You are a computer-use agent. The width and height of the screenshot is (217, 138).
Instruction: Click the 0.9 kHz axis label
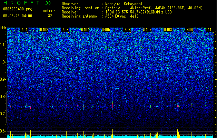point(3,79)
